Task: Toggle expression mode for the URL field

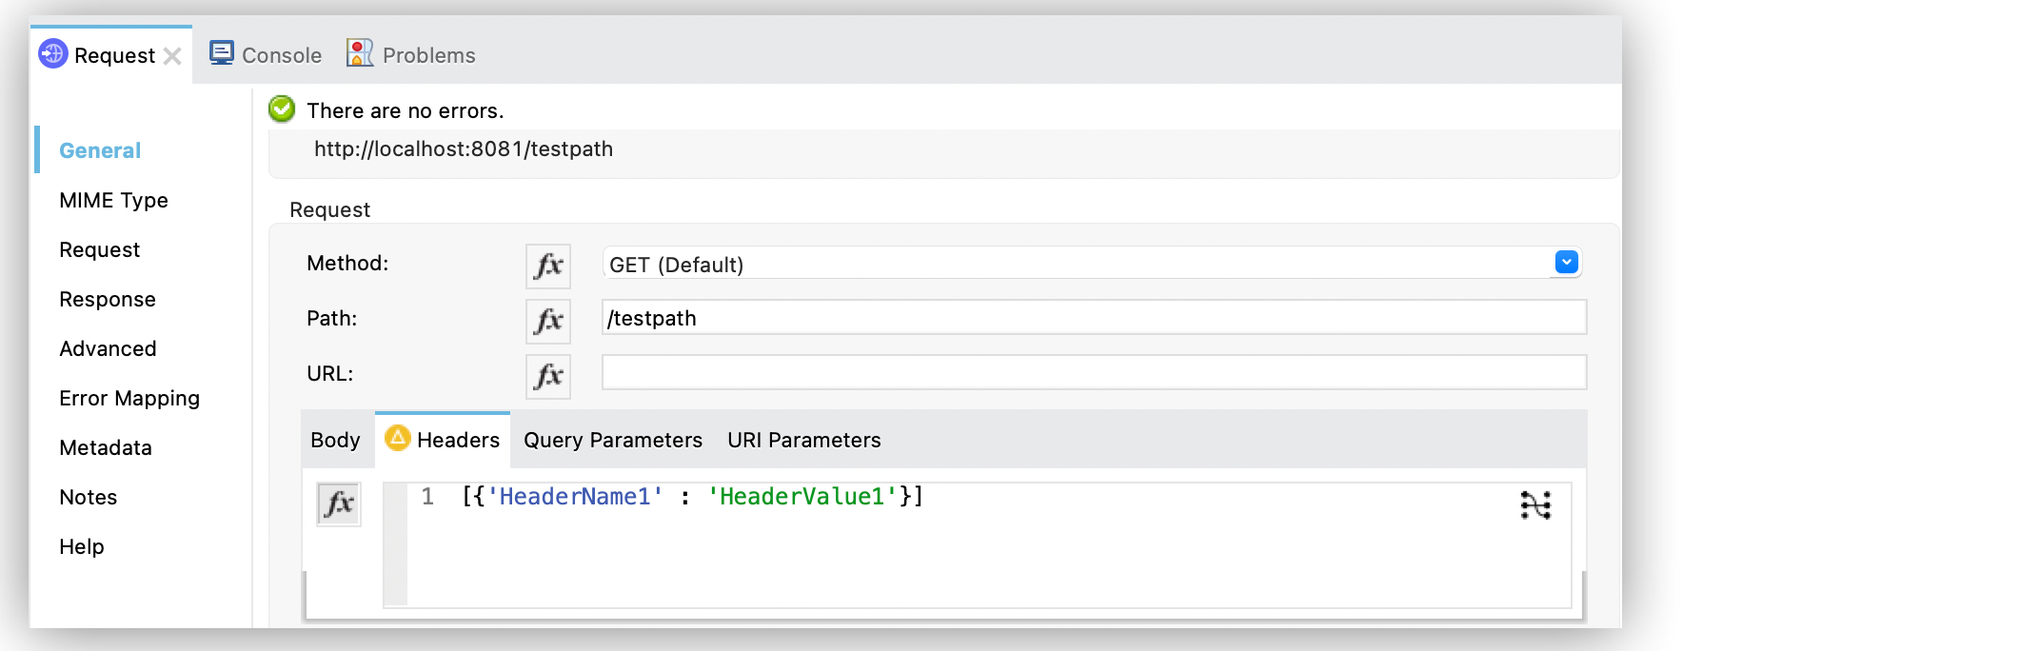Action: [547, 377]
